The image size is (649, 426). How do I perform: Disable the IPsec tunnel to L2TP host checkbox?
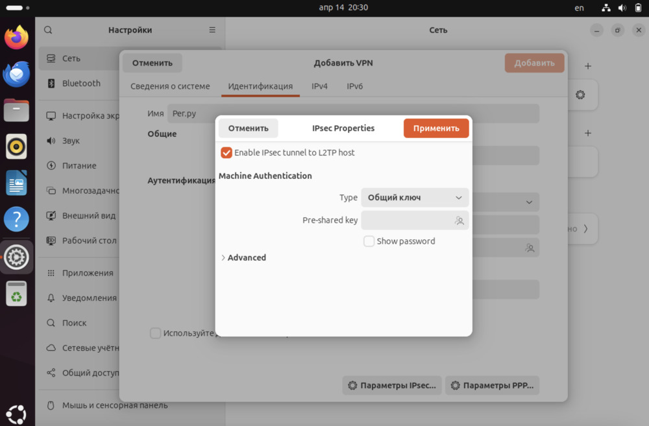pyautogui.click(x=227, y=153)
